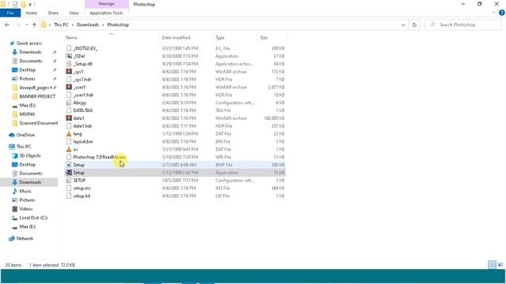Screen dimensions: 506x284
Task: Go up one folder level
Action: [x=34, y=24]
